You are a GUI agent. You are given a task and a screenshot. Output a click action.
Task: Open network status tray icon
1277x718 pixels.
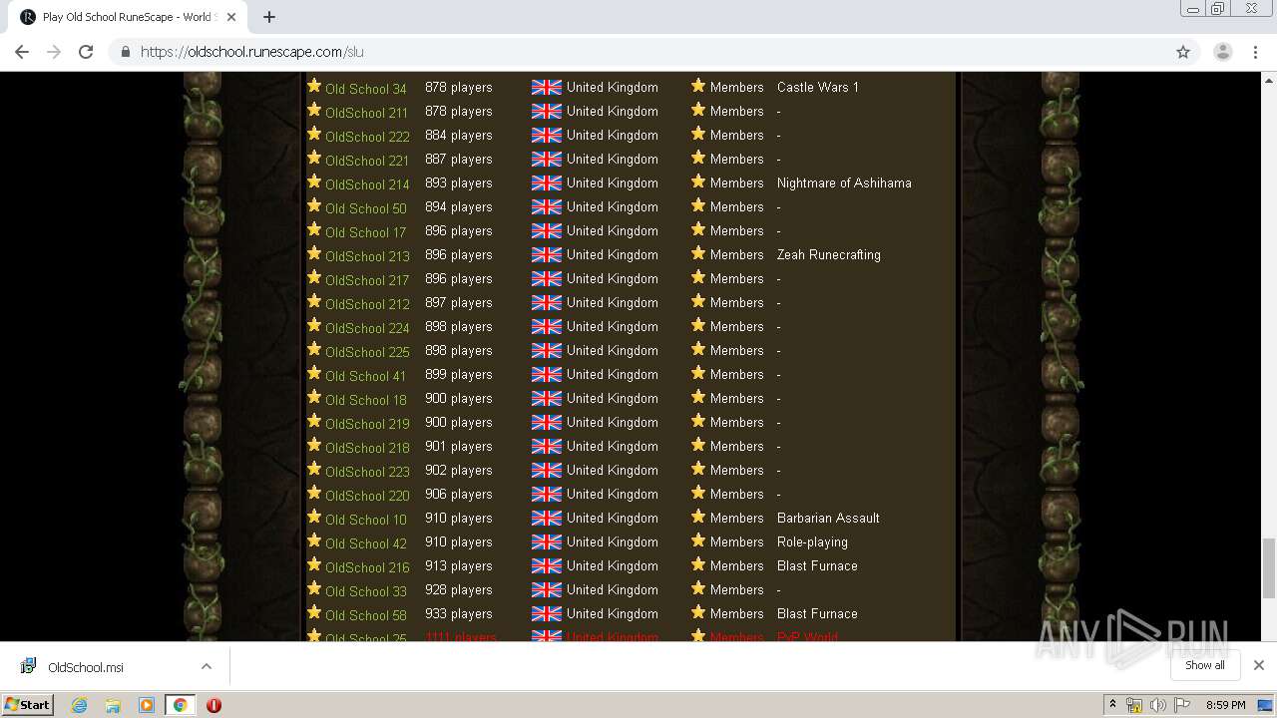coord(1134,705)
